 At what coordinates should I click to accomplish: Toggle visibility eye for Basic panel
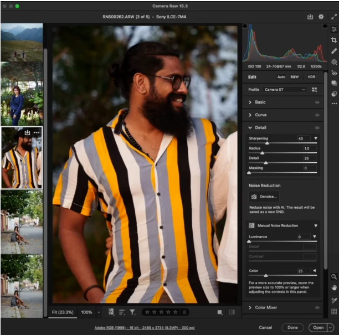pos(317,102)
